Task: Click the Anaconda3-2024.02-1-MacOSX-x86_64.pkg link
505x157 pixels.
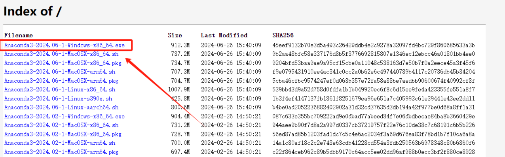Action: [x=63, y=134]
